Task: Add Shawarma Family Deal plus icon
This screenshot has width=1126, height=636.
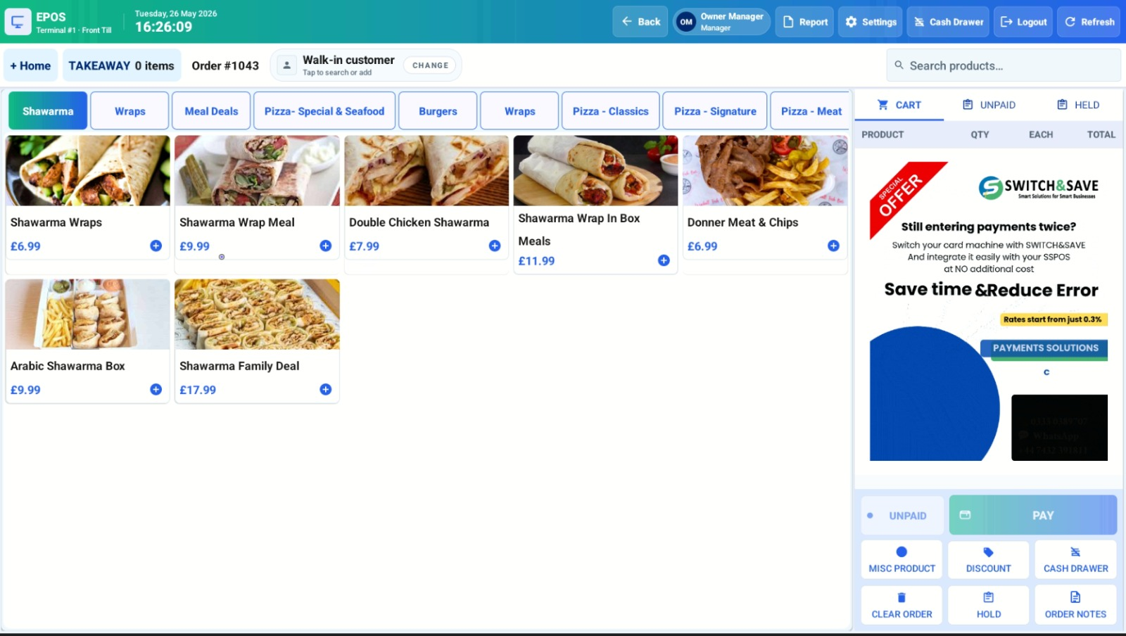Action: coord(325,389)
